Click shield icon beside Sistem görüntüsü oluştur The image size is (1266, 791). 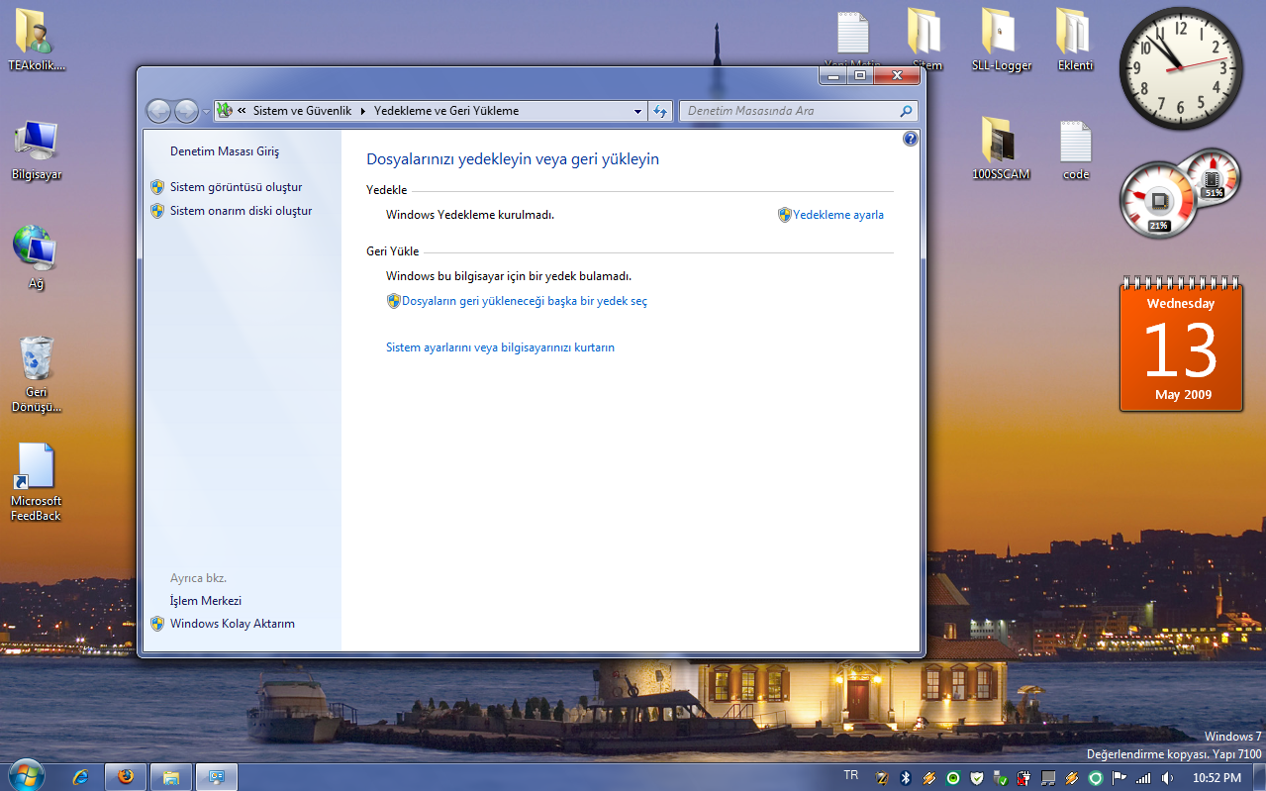pyautogui.click(x=156, y=186)
